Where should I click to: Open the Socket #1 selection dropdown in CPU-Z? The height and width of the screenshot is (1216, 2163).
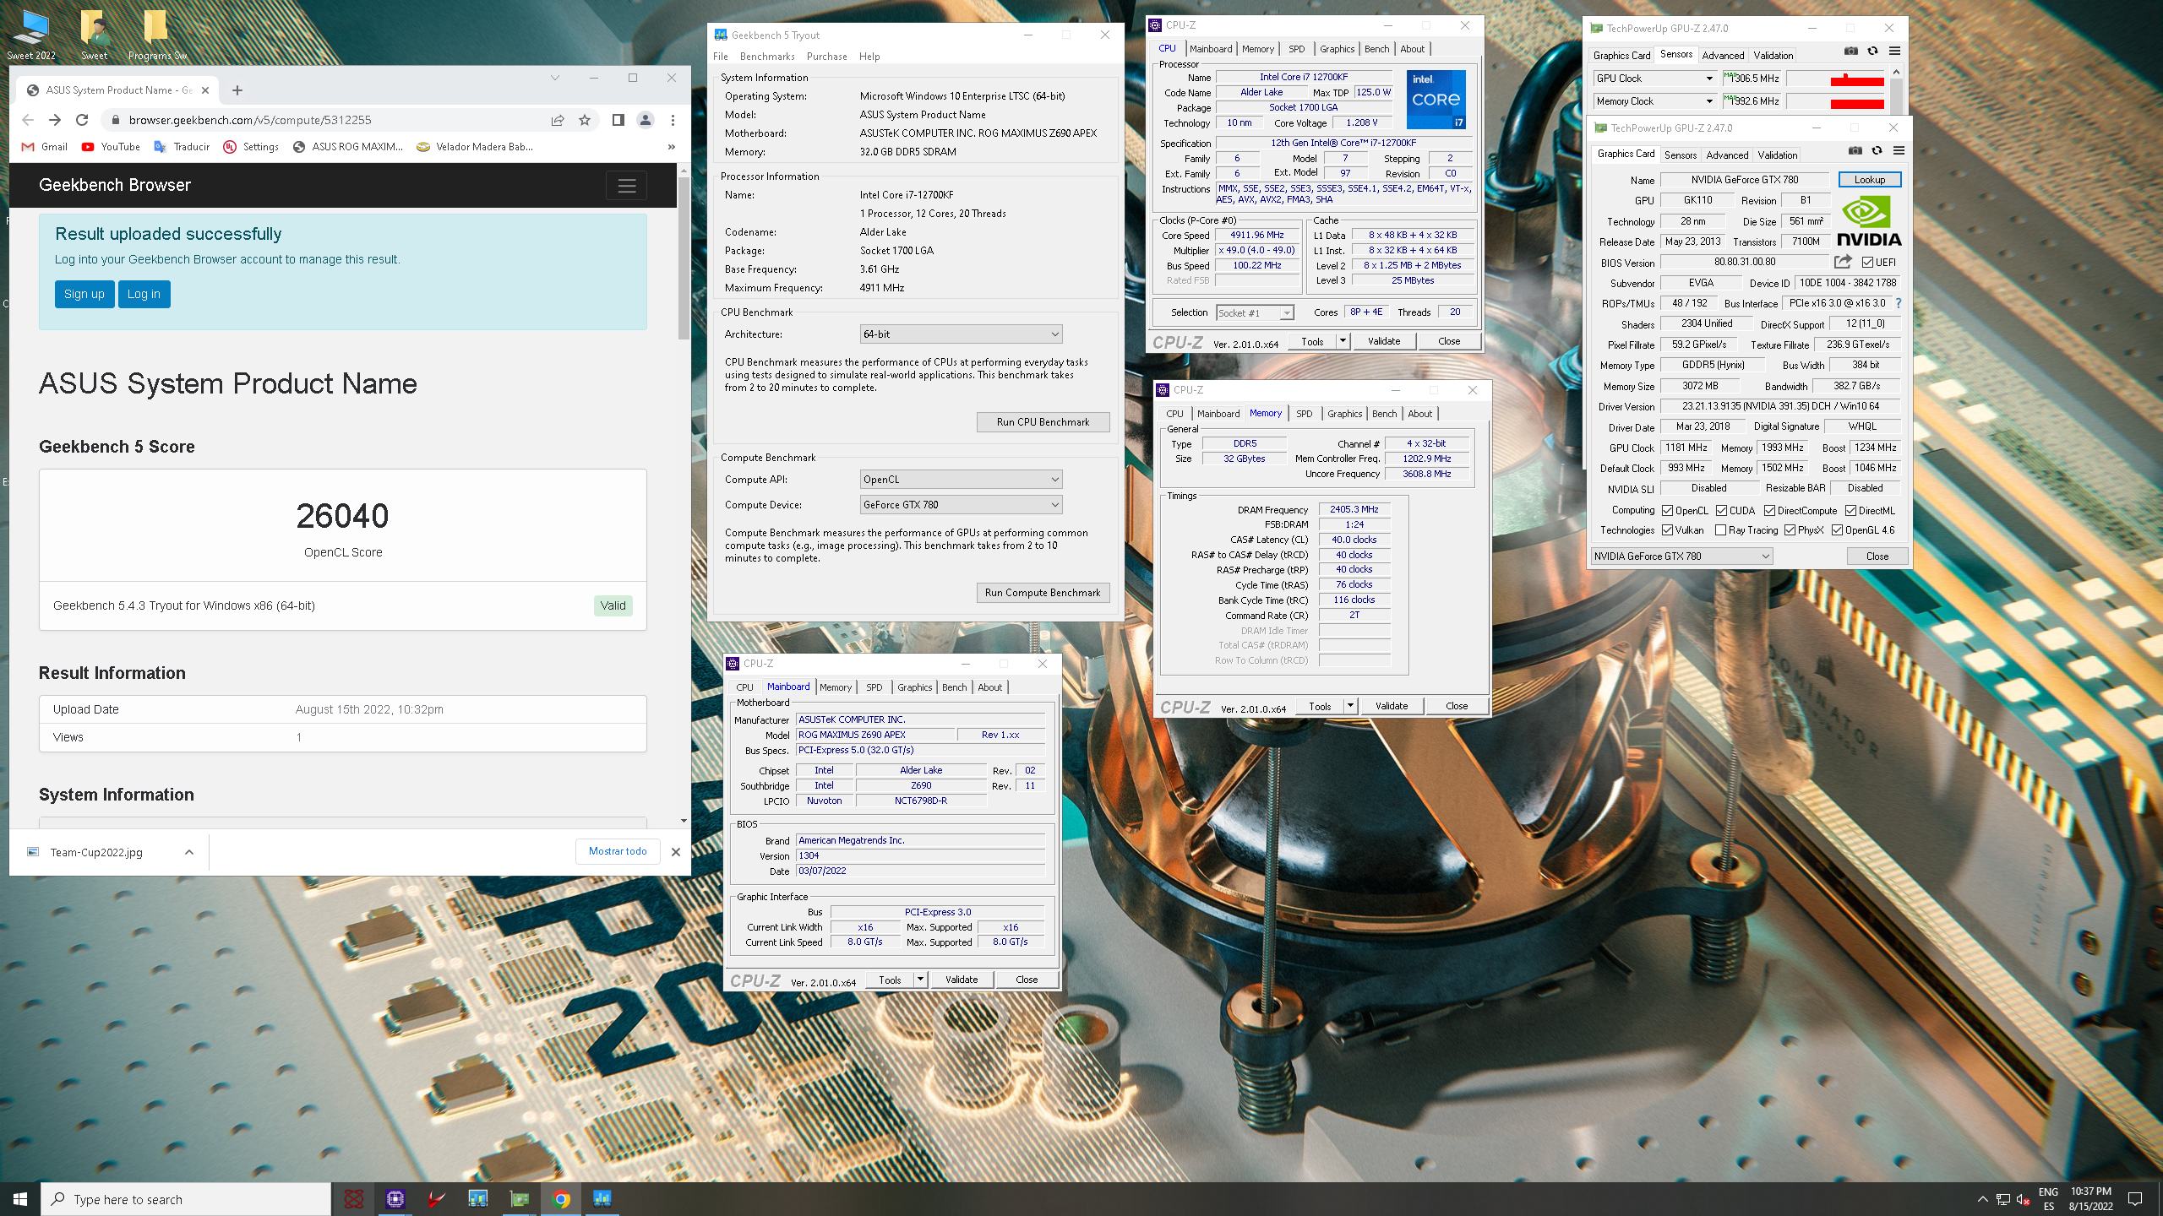[x=1255, y=313]
